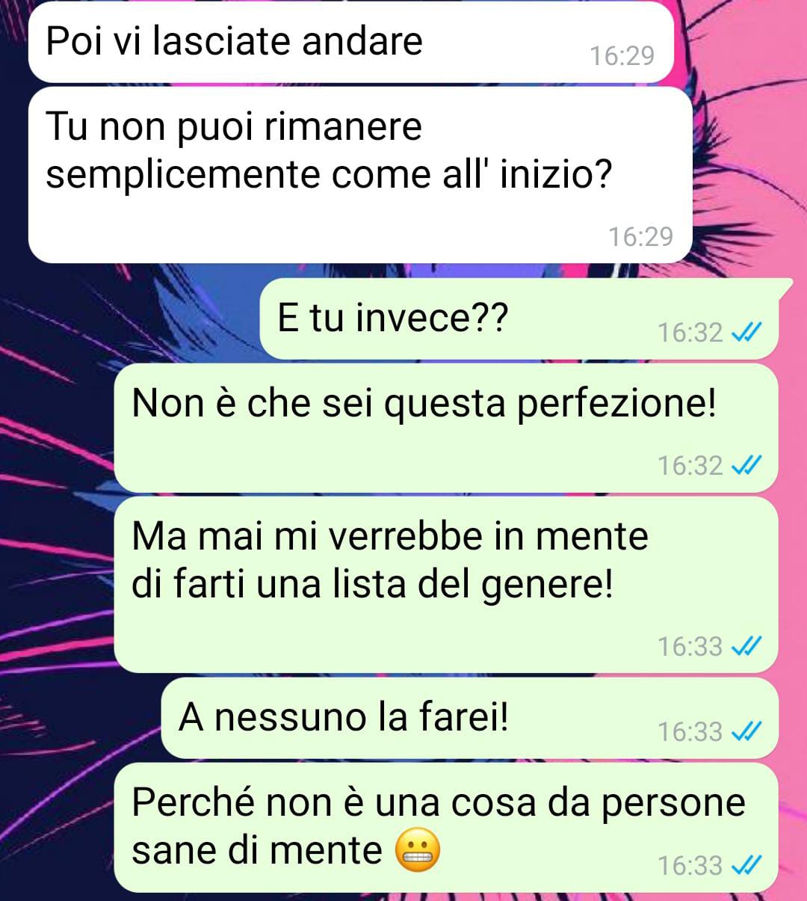Viewport: 807px width, 901px height.
Task: Click read-receipt ticks on 'E tu invece??'
Action: click(x=746, y=333)
